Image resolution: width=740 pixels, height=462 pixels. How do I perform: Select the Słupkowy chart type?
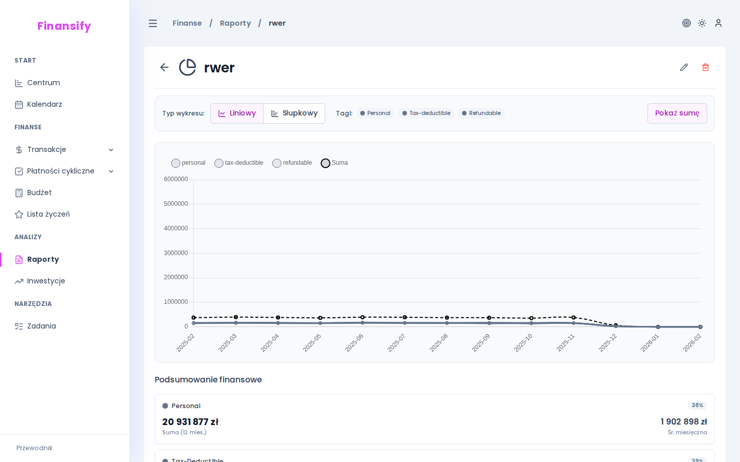coord(294,113)
